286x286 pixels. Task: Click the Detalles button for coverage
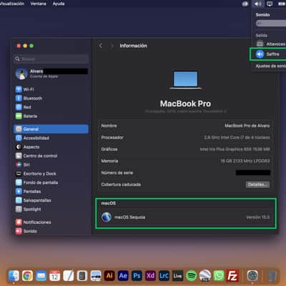(257, 184)
